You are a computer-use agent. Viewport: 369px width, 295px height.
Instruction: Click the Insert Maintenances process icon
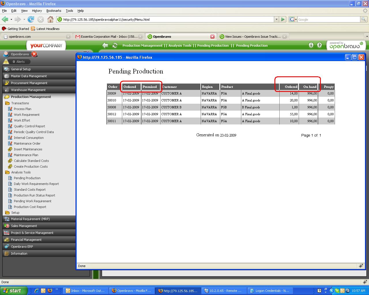tap(10, 149)
